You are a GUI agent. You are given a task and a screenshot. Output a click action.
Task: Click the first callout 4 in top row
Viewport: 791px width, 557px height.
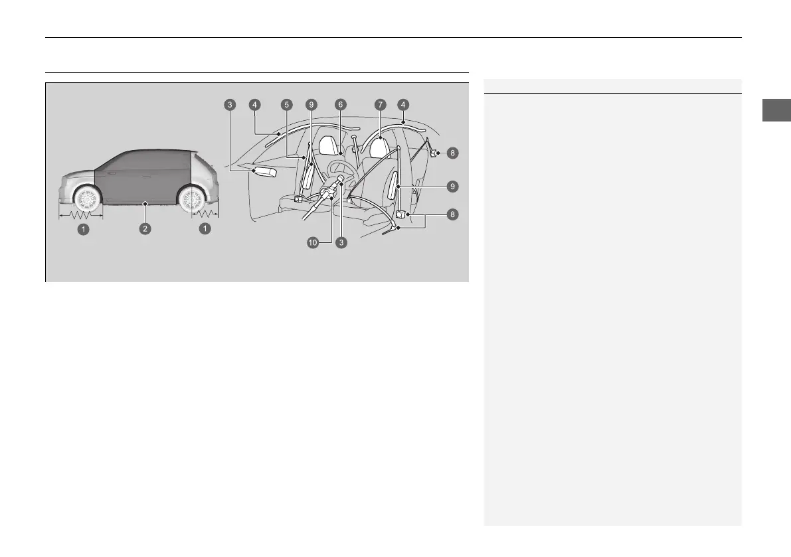[255, 105]
